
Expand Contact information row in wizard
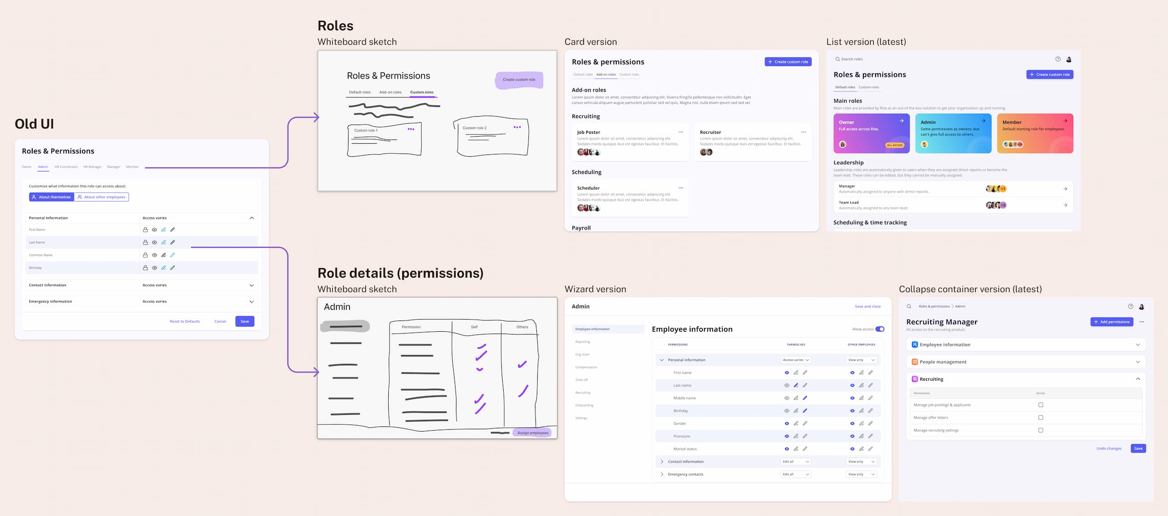(x=662, y=461)
